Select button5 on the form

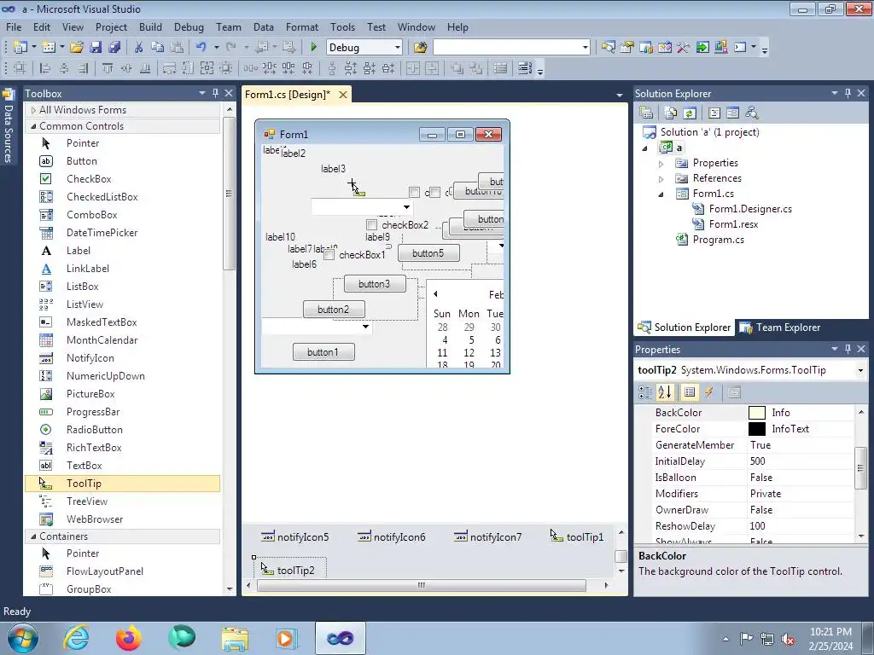(428, 253)
